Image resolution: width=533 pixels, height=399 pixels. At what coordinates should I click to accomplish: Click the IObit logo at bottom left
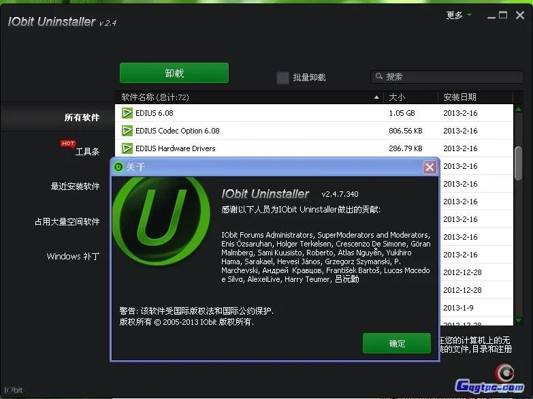click(14, 390)
